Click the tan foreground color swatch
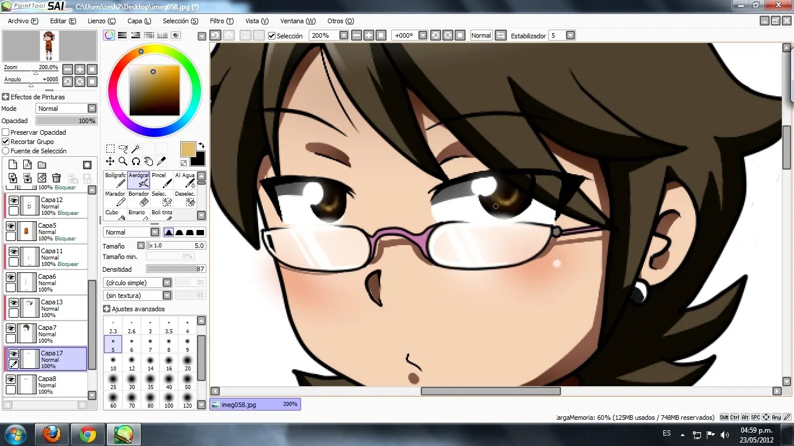 coord(188,149)
